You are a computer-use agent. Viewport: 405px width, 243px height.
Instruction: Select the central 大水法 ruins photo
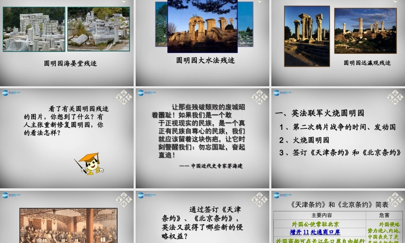[202, 26]
